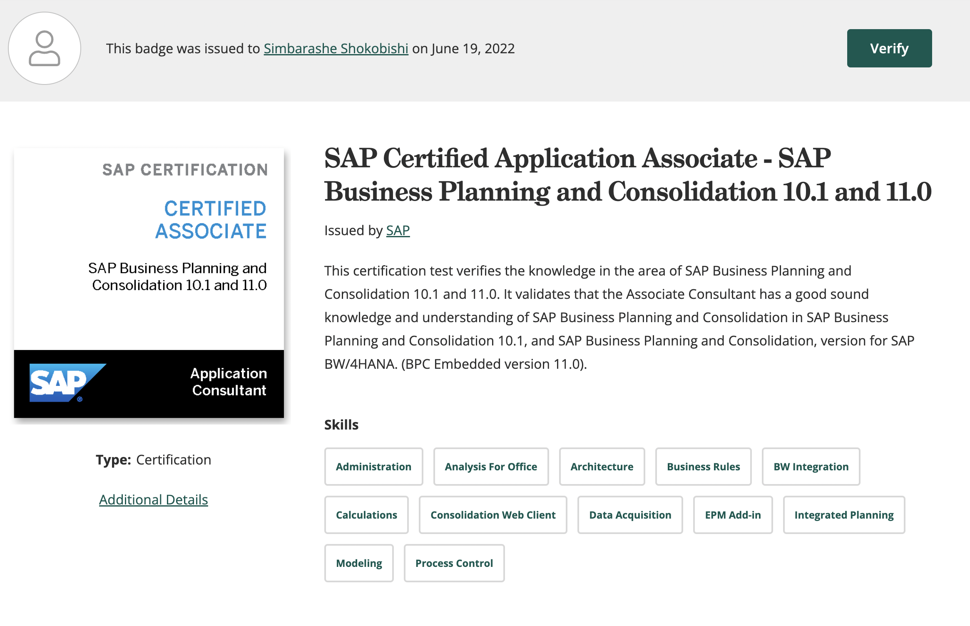
Task: Follow the SAP issuer link
Action: [x=398, y=230]
